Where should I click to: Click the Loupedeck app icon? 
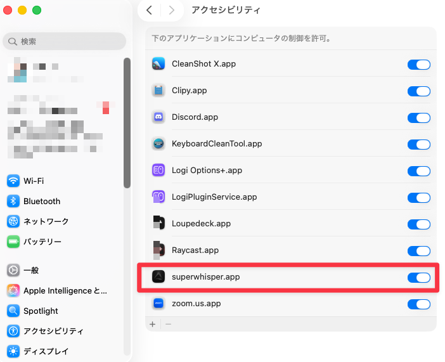pos(158,223)
